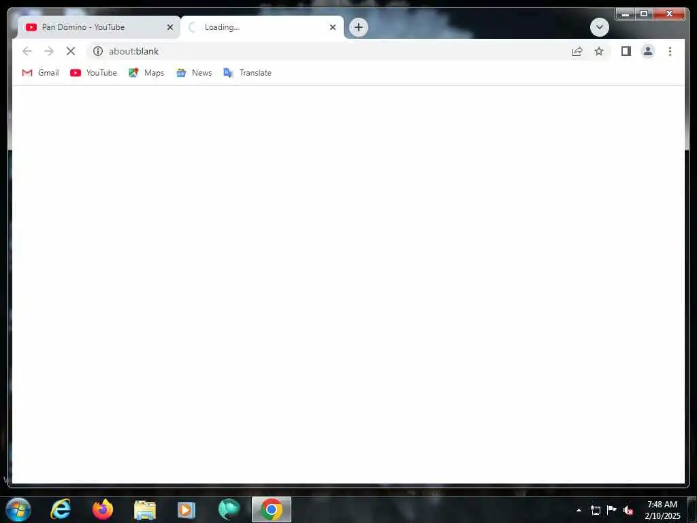Open the Windows Start menu
697x523 pixels.
[18, 509]
